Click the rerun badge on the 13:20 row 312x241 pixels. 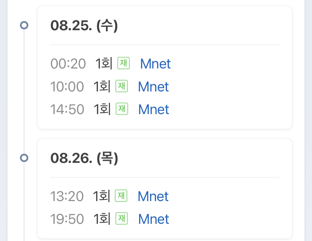(121, 196)
